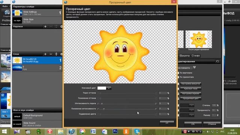The width and height of the screenshot is (240, 135).
Task: Open Slide Settings entry
Action: click(37, 13)
